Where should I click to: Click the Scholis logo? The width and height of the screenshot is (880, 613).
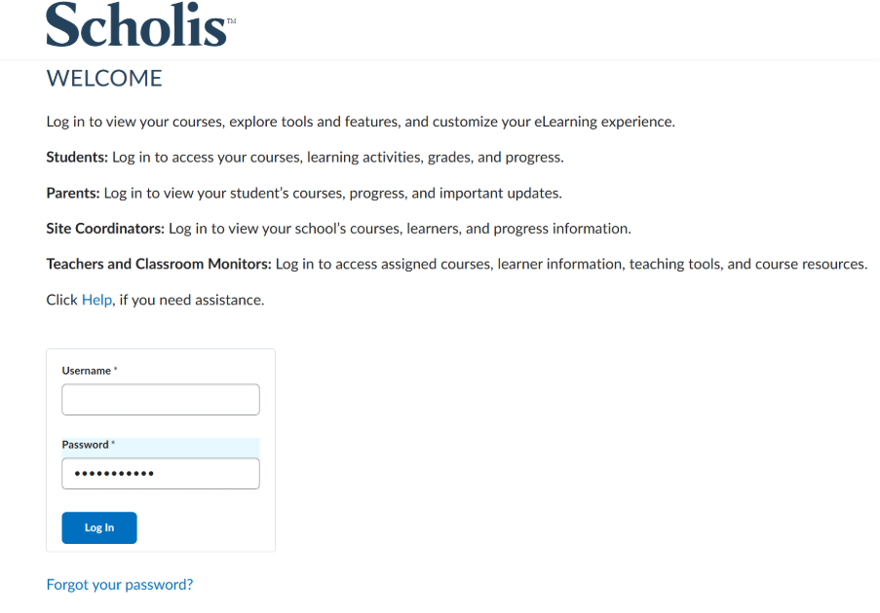coord(137,24)
